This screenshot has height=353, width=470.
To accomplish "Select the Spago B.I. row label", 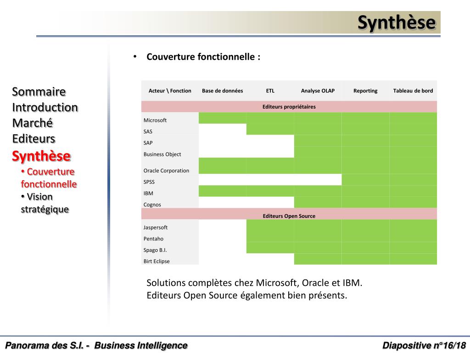I will coord(155,250).
